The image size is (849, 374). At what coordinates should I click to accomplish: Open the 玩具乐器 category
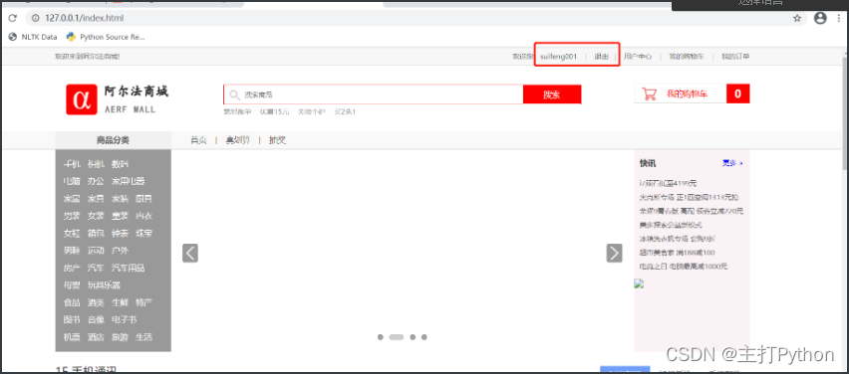[x=104, y=285]
